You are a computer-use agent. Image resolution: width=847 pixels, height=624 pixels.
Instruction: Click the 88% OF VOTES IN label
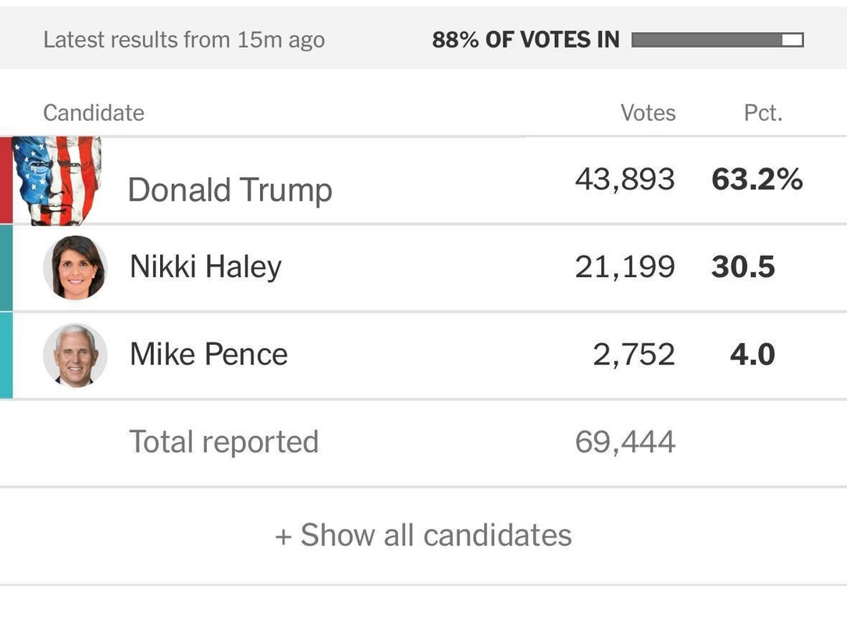[525, 40]
